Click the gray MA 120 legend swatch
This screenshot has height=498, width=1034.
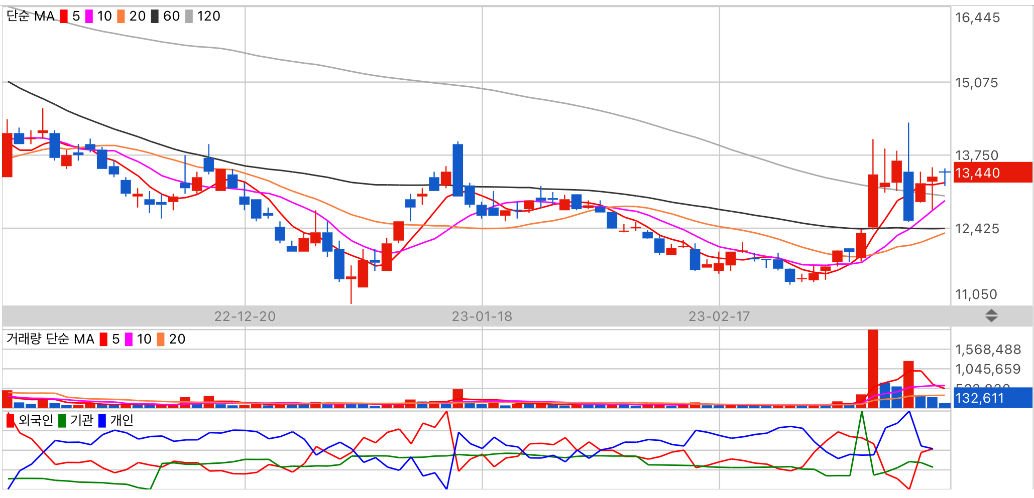189,17
